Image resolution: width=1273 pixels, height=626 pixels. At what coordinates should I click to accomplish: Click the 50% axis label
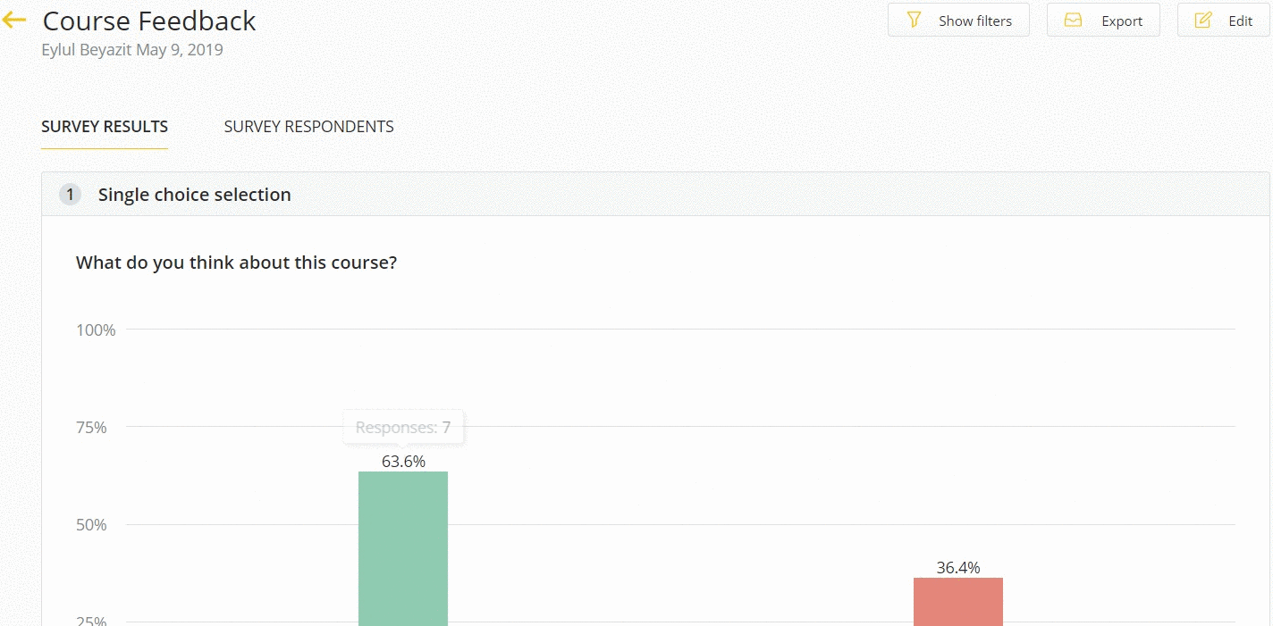(91, 525)
